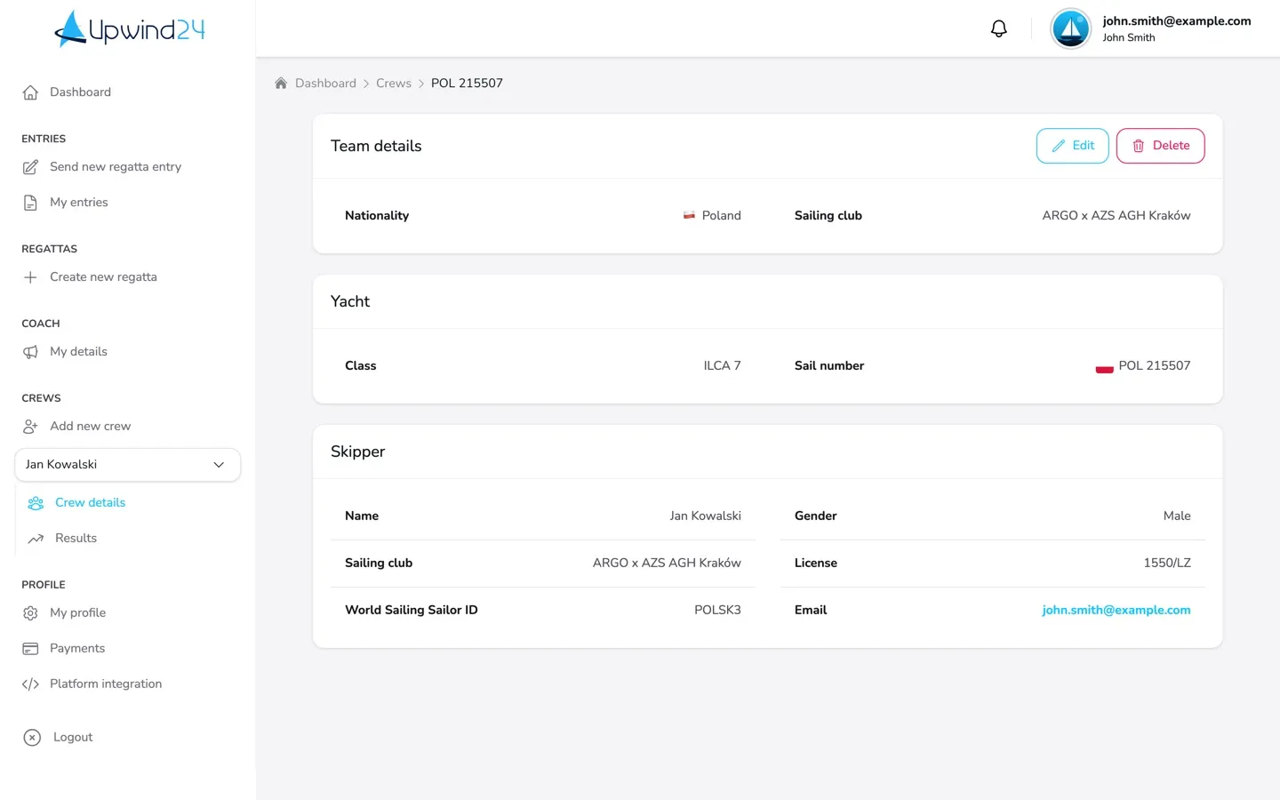The image size is (1280, 800).
Task: Open Add new crew
Action: (90, 427)
